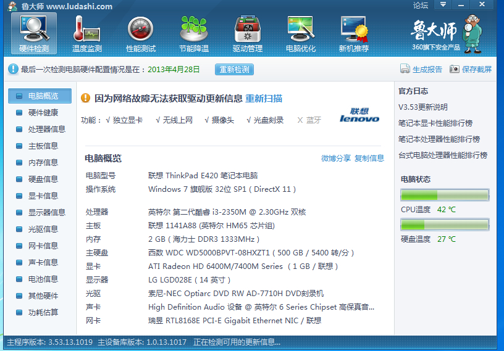Click the 重新检测 re-detect button
This screenshot has width=504, height=351.
234,69
